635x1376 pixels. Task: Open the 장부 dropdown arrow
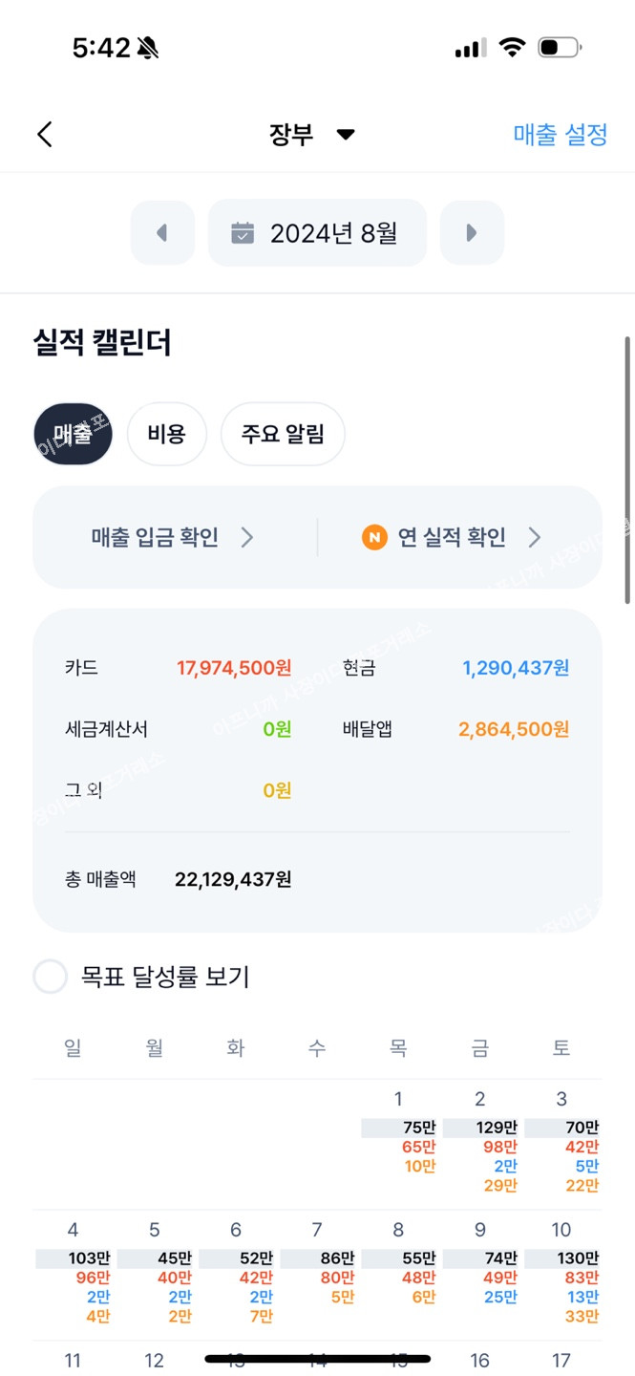(x=346, y=135)
